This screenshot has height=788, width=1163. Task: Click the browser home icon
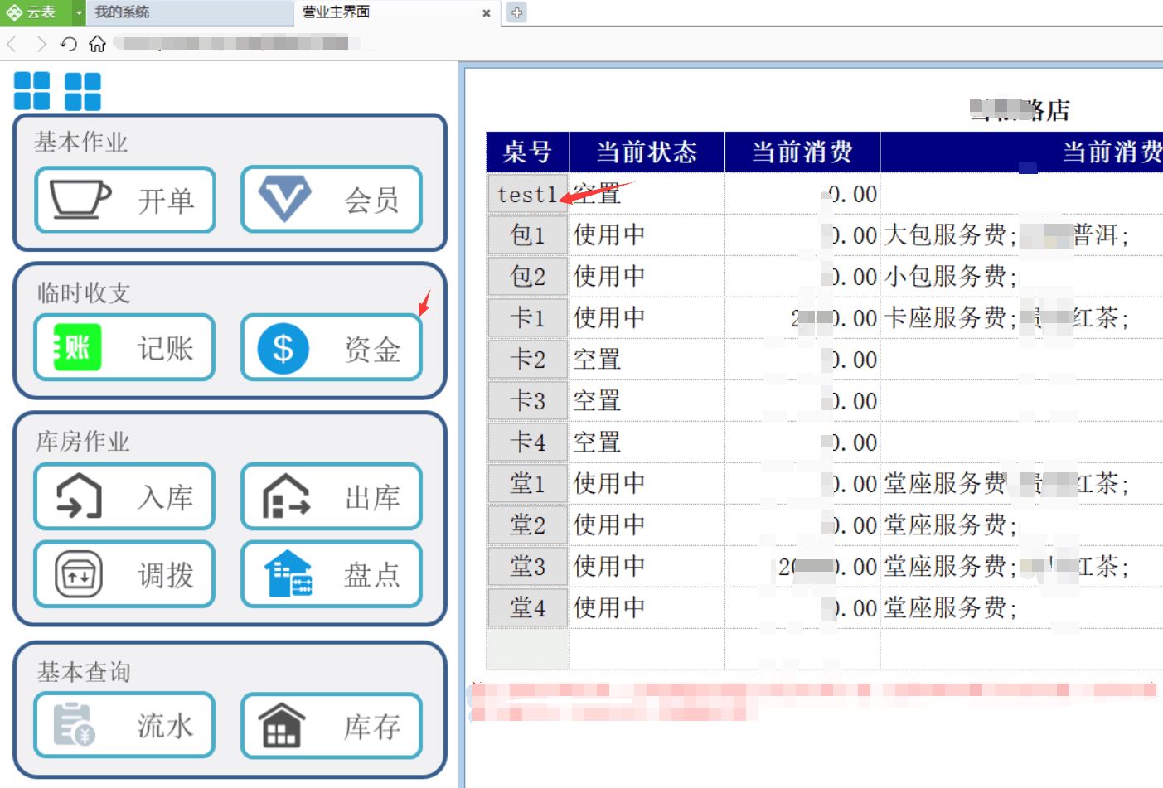click(97, 44)
